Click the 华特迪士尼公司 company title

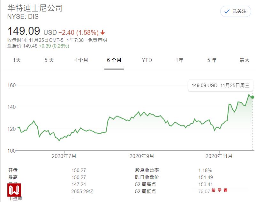tap(35, 8)
